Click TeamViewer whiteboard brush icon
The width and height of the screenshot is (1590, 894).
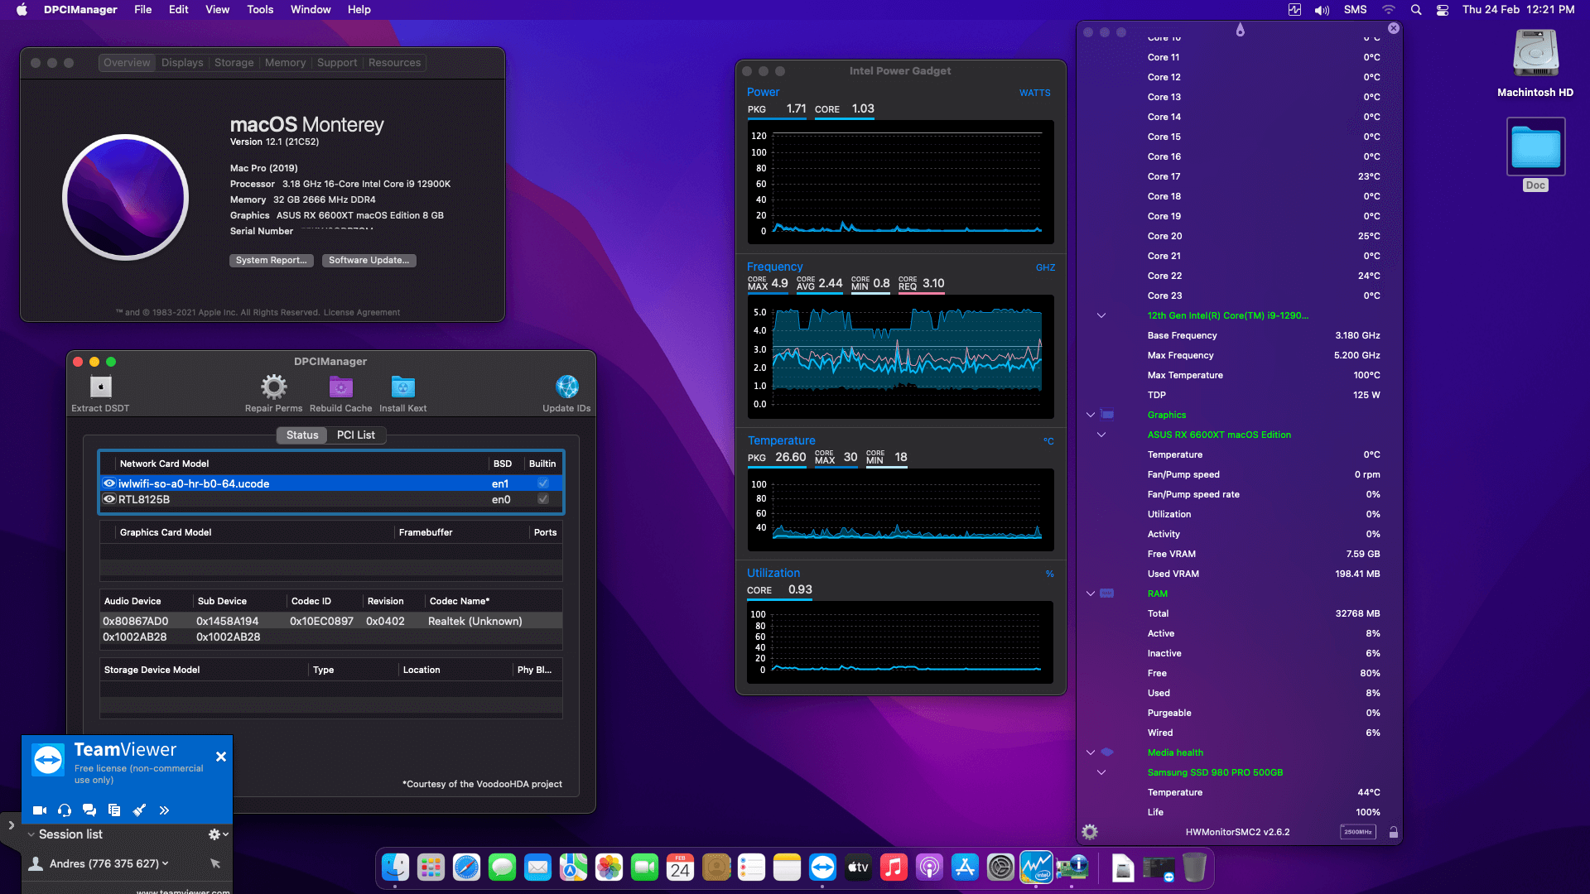point(139,810)
